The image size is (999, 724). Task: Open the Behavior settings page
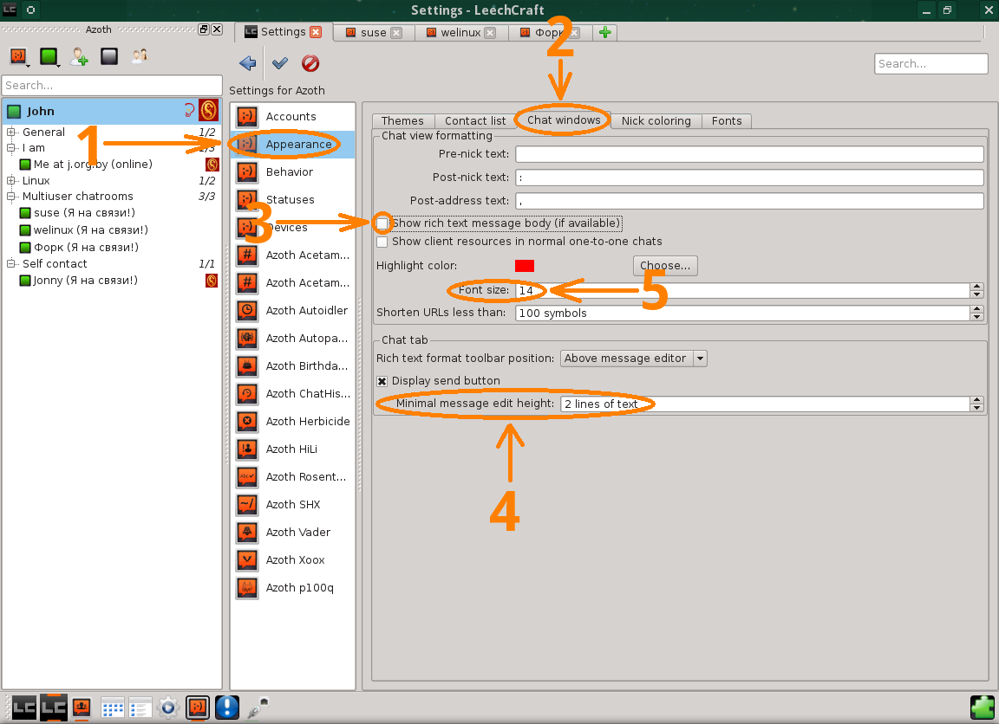(292, 171)
